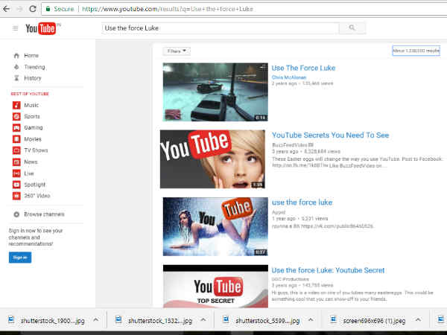Click the browser address bar URL
The width and height of the screenshot is (447, 335).
pos(168,9)
